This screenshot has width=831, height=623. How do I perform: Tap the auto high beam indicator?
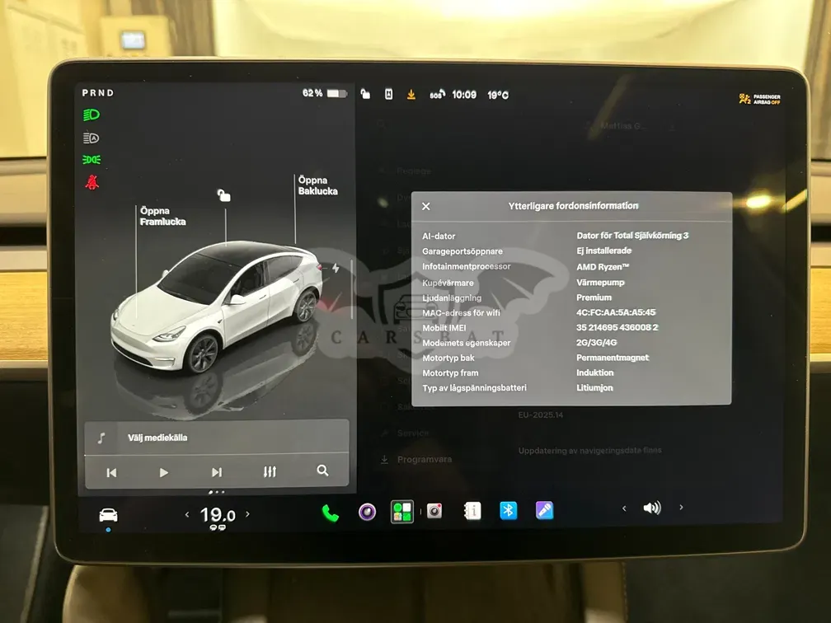[x=92, y=138]
